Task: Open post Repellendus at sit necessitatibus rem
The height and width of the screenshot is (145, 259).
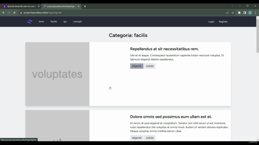Action: 164,49
